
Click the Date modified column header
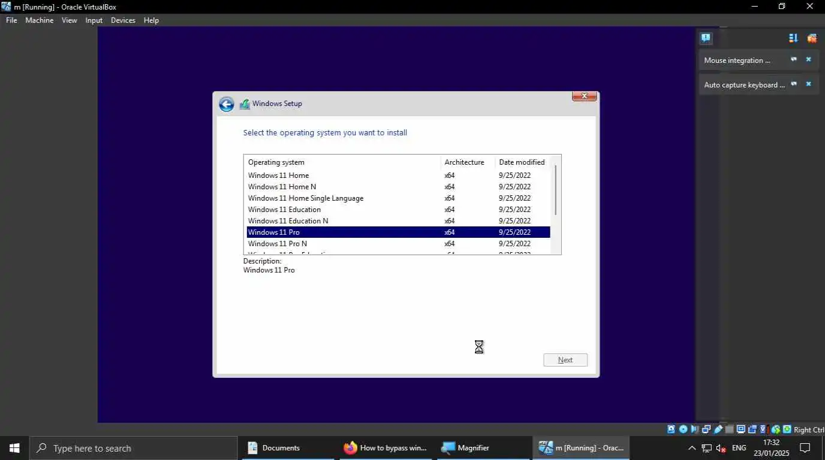pyautogui.click(x=522, y=162)
